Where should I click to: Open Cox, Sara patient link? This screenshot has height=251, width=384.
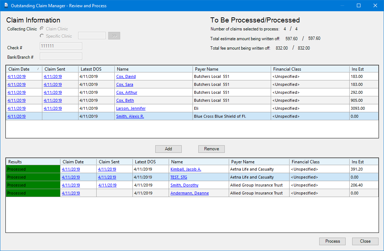(x=125, y=84)
